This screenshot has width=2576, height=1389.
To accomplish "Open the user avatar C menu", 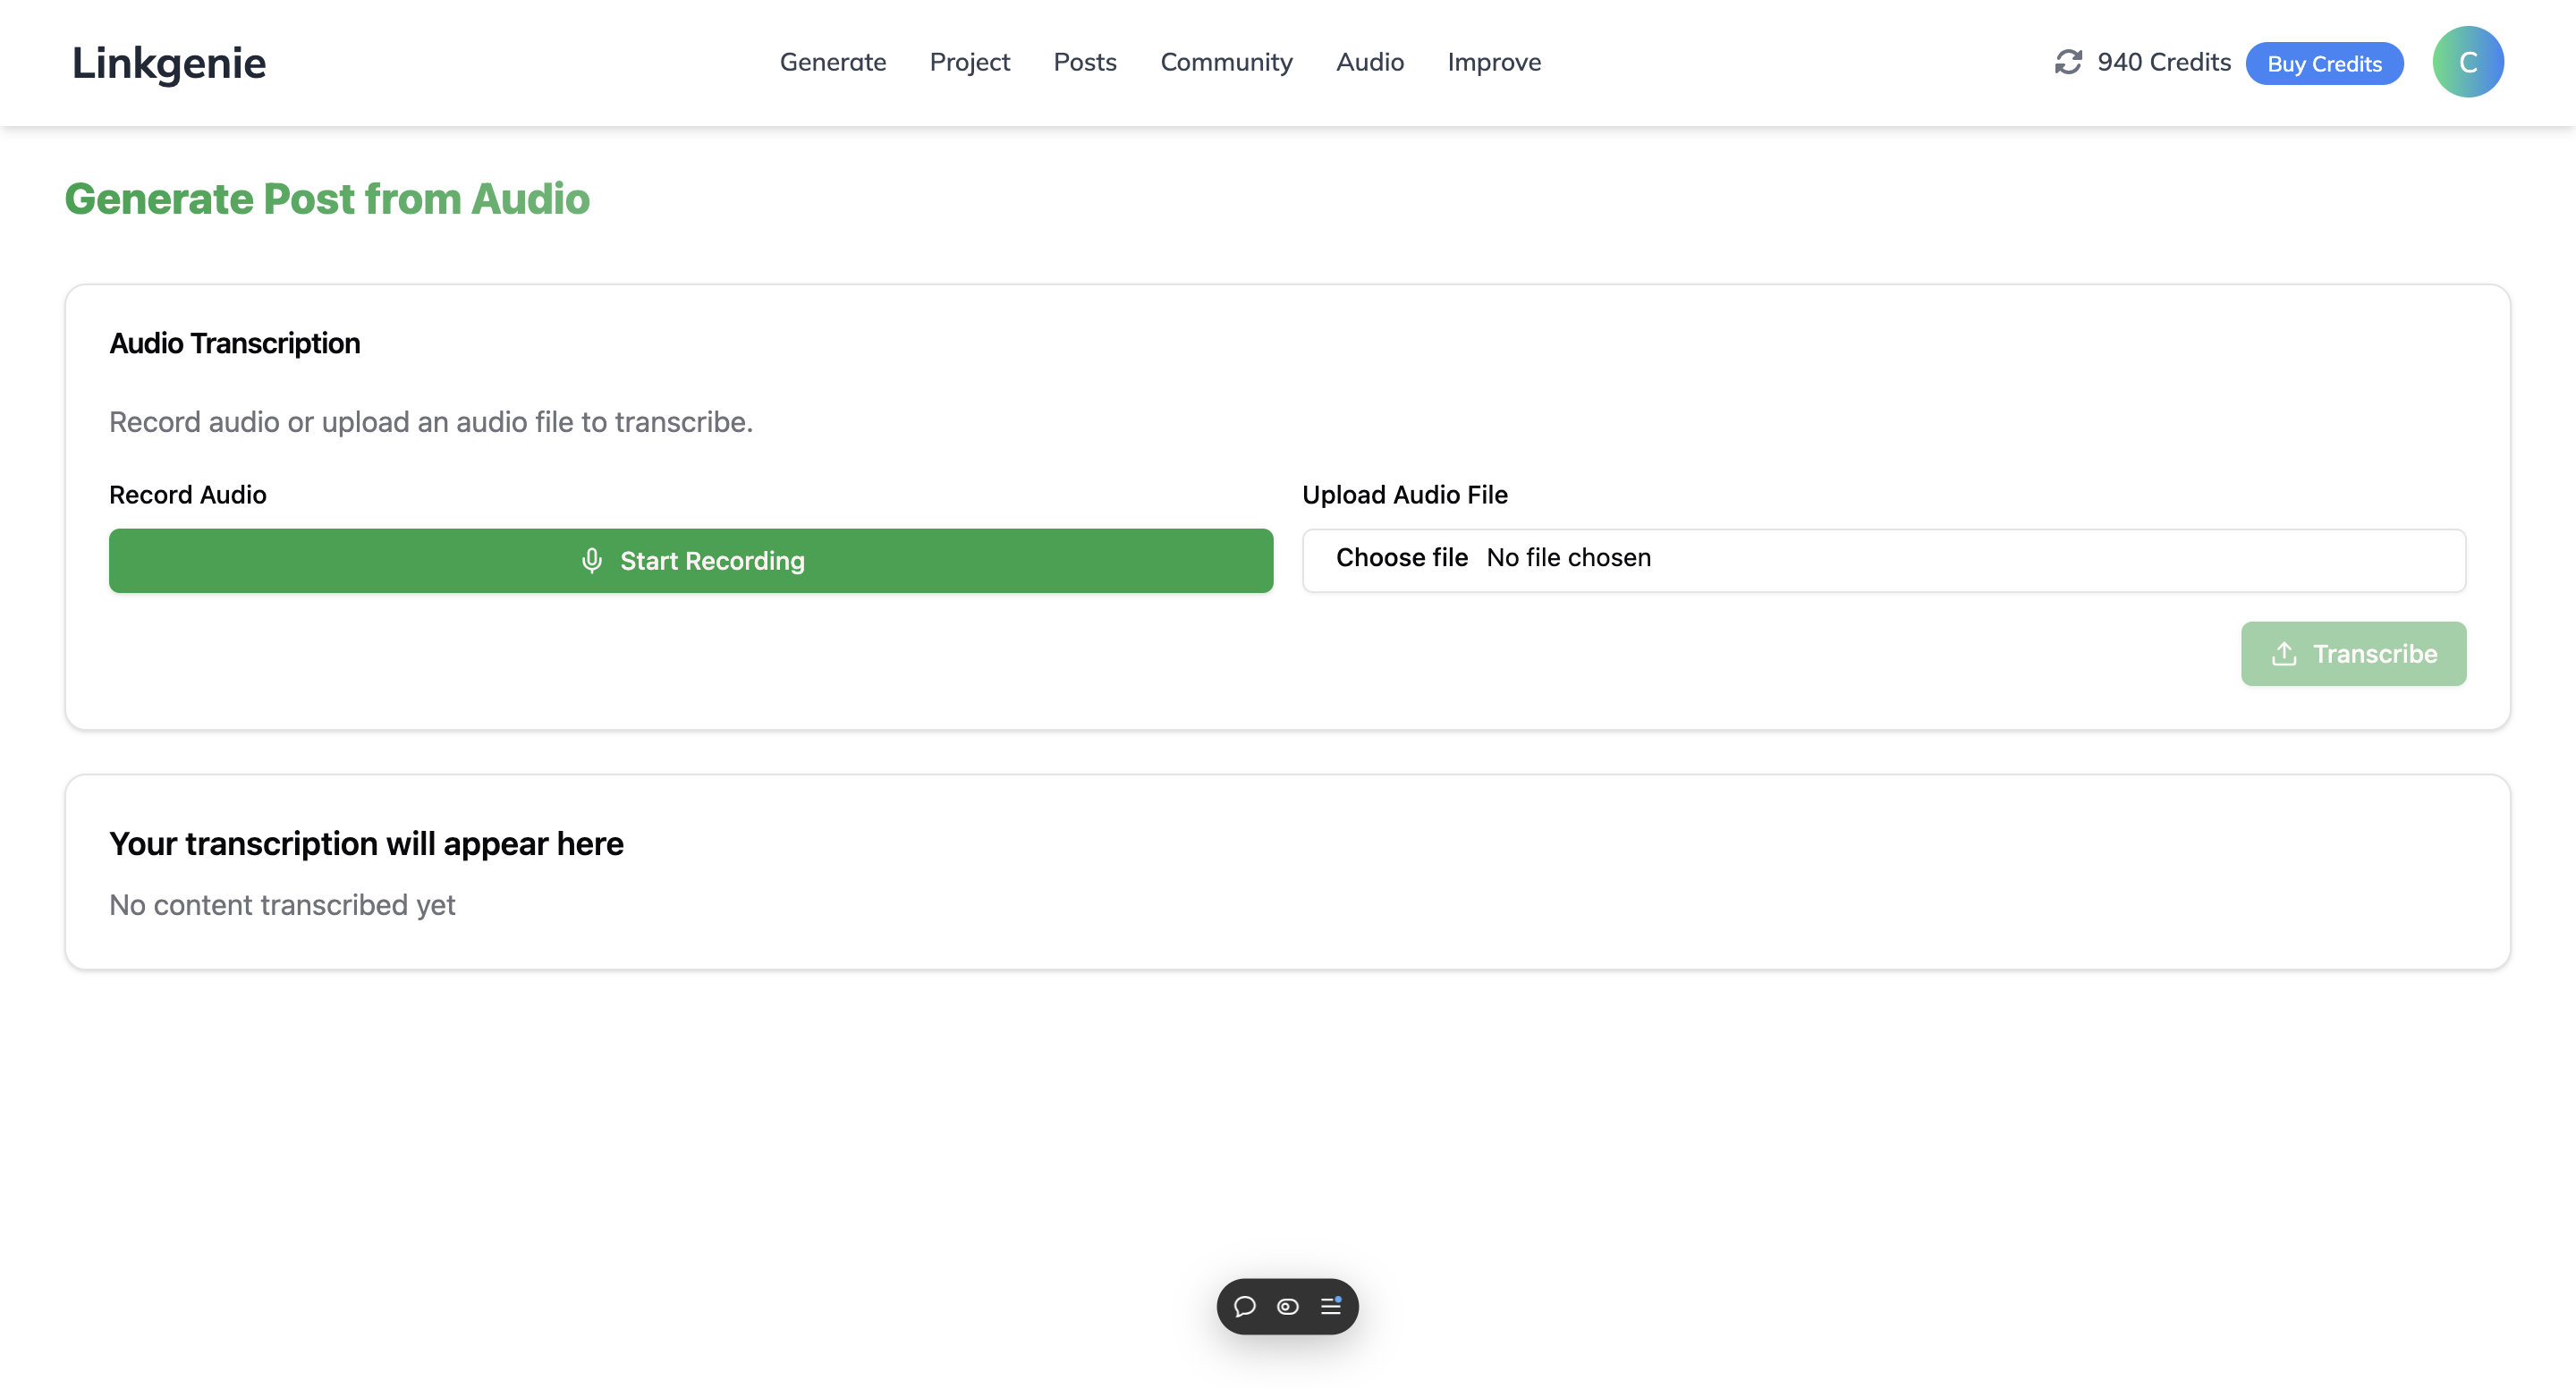I will click(x=2467, y=62).
